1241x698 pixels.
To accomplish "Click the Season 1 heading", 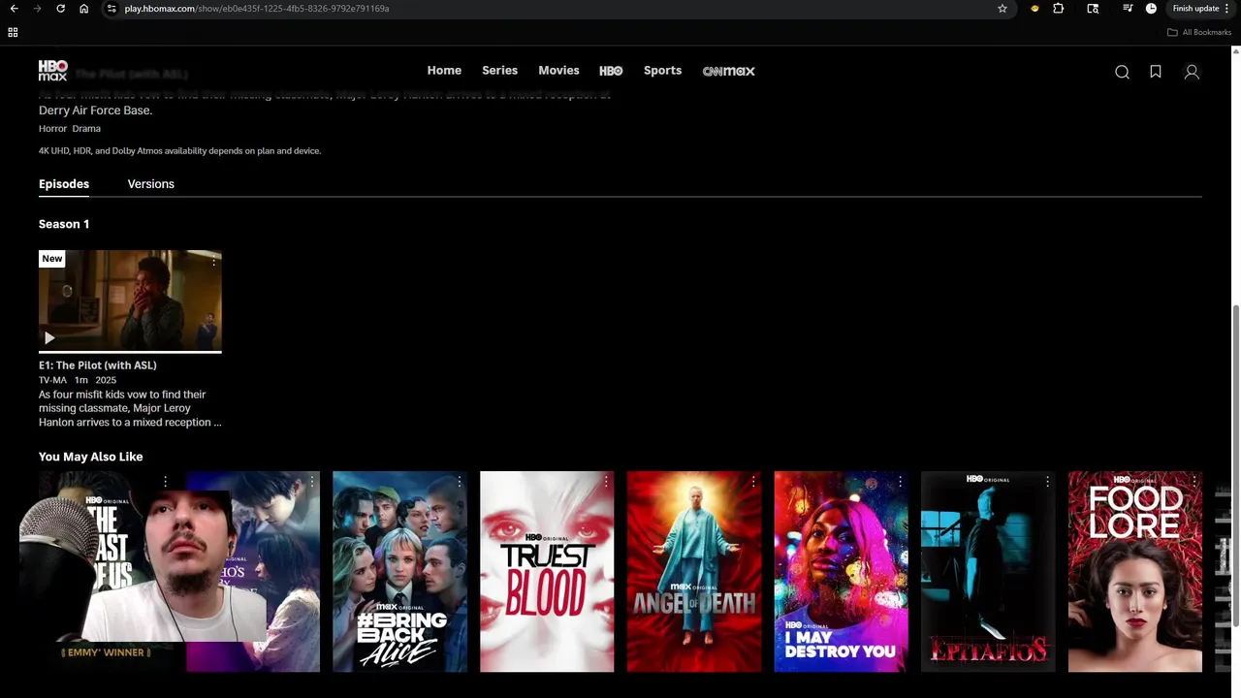I will coord(64,224).
